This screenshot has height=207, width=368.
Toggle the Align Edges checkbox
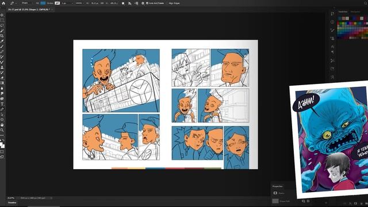167,3
